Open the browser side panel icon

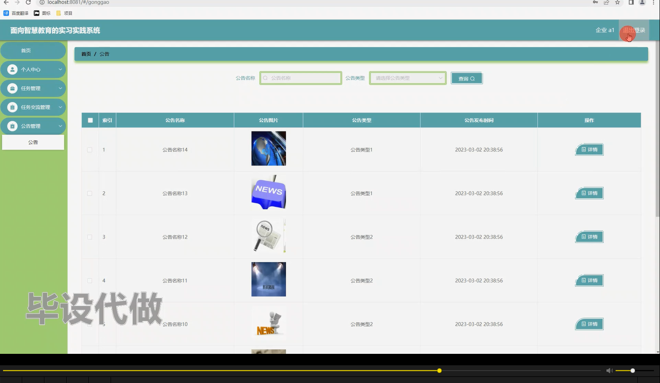pos(631,2)
